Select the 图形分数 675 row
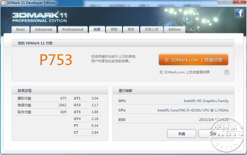This screenshot has height=155, width=247. 42,98
